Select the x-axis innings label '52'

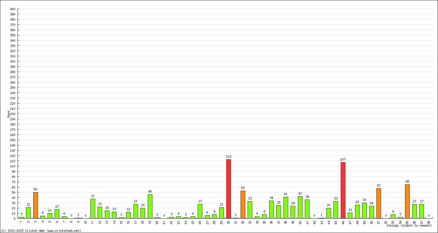(x=386, y=222)
